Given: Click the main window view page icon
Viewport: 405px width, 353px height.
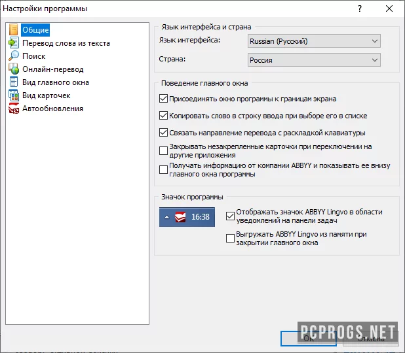Looking at the screenshot, I should [x=13, y=82].
